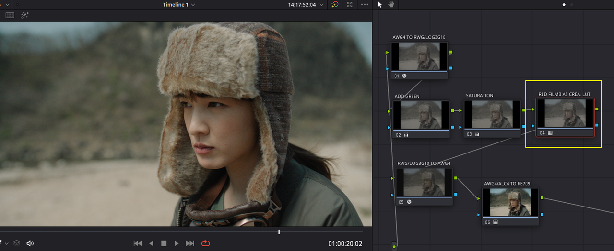Image resolution: width=614 pixels, height=251 pixels.
Task: Toggle the image wipe grid icon
Action: click(10, 15)
